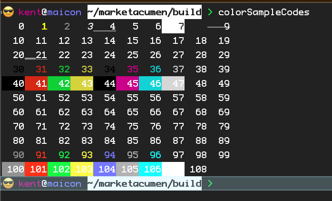Click the magenta text 35
This screenshot has width=332, height=201.
[x=133, y=70]
